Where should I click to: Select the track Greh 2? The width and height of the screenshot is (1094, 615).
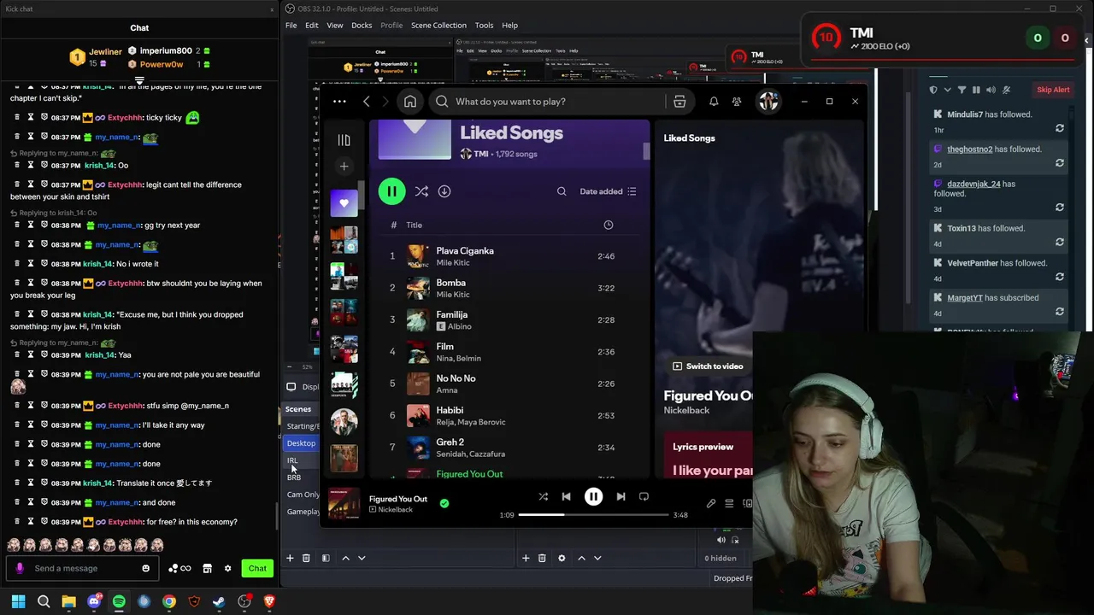click(511, 448)
